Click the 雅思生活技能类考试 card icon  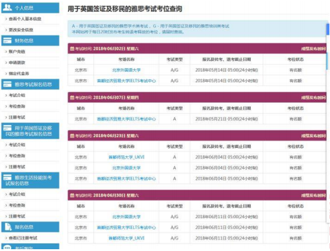pyautogui.click(x=7, y=177)
